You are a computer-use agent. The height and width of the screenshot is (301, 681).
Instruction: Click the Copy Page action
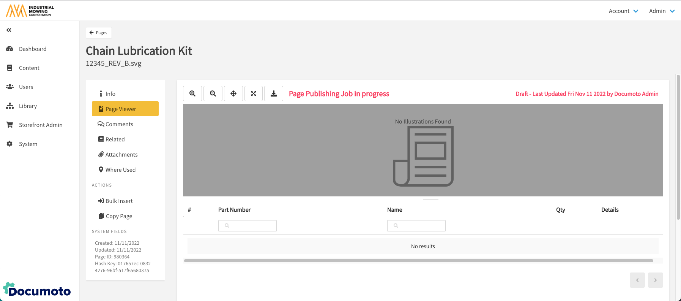[119, 216]
